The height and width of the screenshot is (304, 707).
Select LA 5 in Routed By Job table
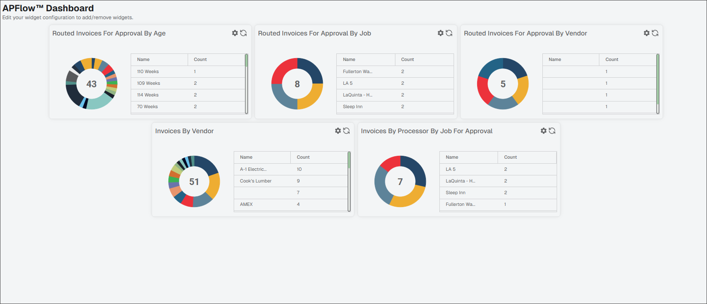(395, 83)
